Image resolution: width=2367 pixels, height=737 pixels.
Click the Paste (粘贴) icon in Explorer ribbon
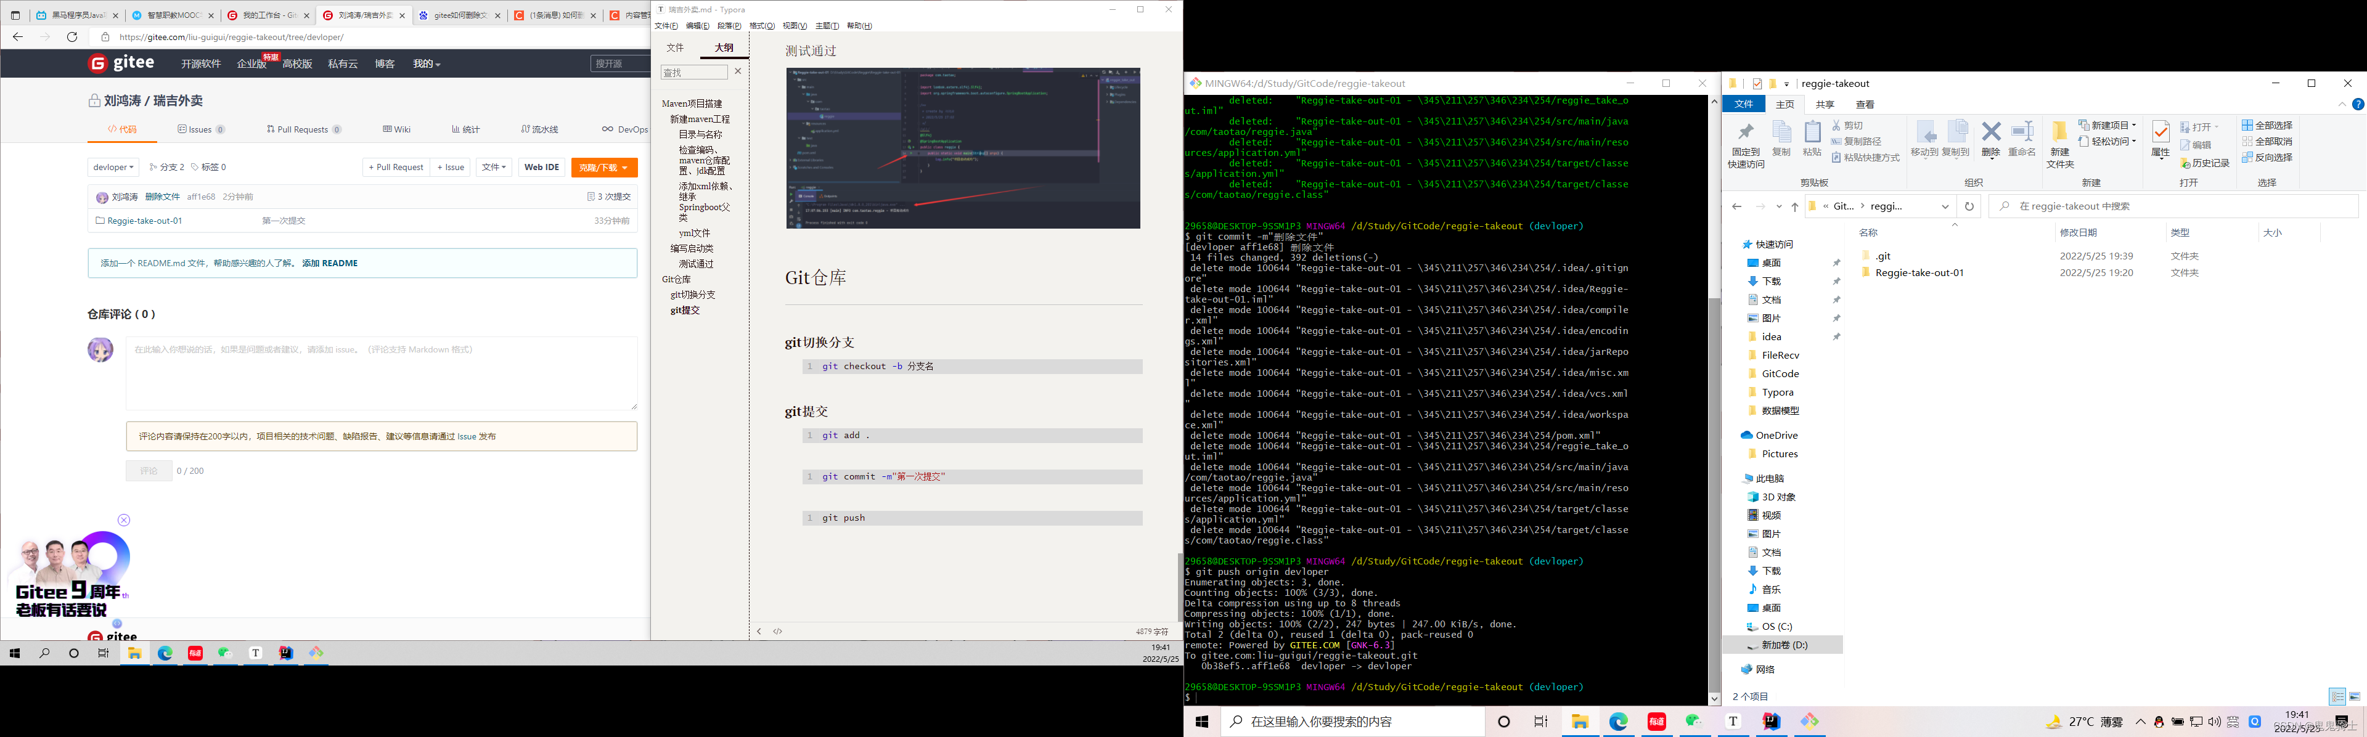1812,138
